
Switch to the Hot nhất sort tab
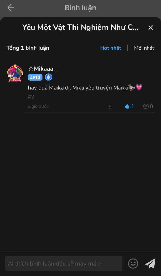tap(111, 48)
